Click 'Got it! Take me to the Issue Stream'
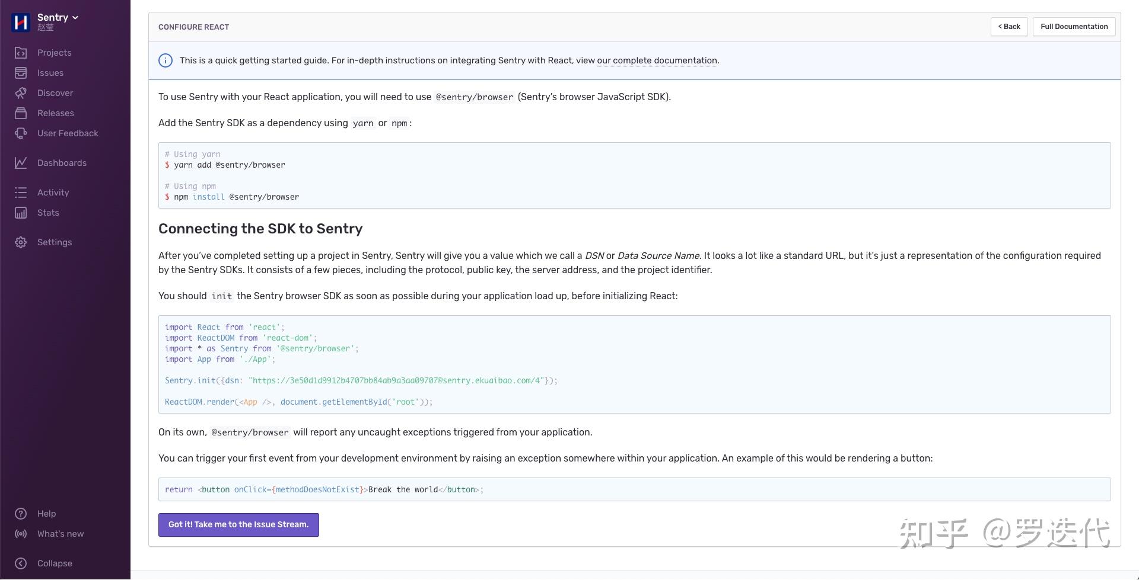 point(238,525)
